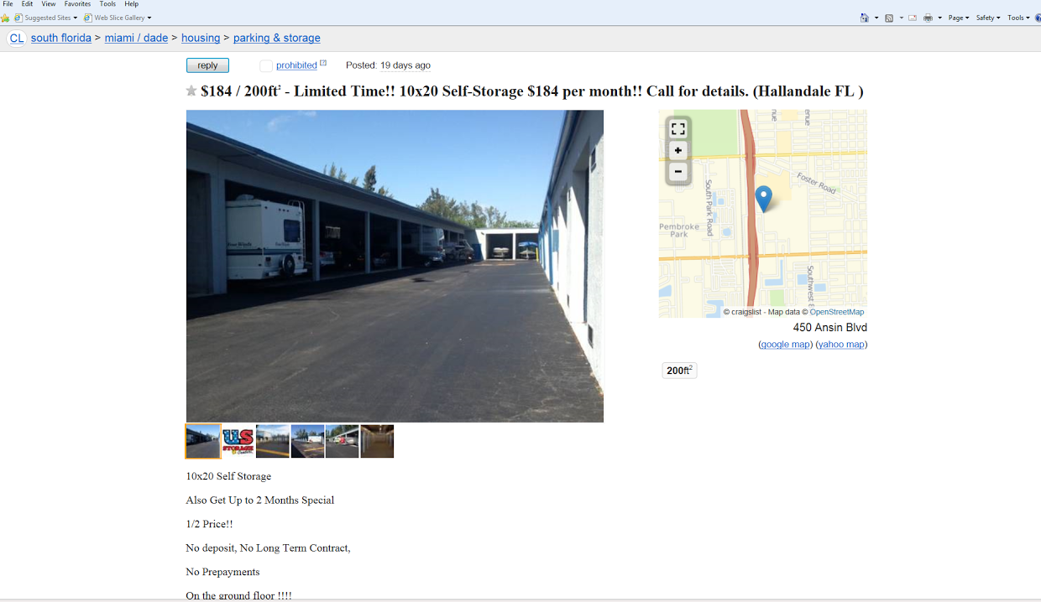This screenshot has width=1041, height=602.
Task: Select the US Storage logo thumbnail
Action: click(x=238, y=441)
